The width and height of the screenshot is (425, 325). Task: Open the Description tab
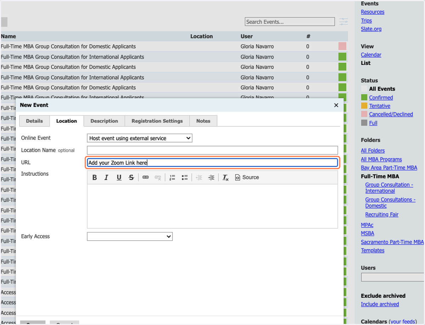104,121
